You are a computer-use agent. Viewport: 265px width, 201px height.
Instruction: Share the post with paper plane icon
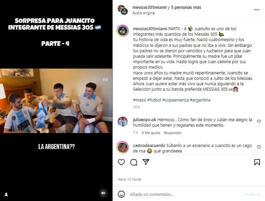pos(146,162)
